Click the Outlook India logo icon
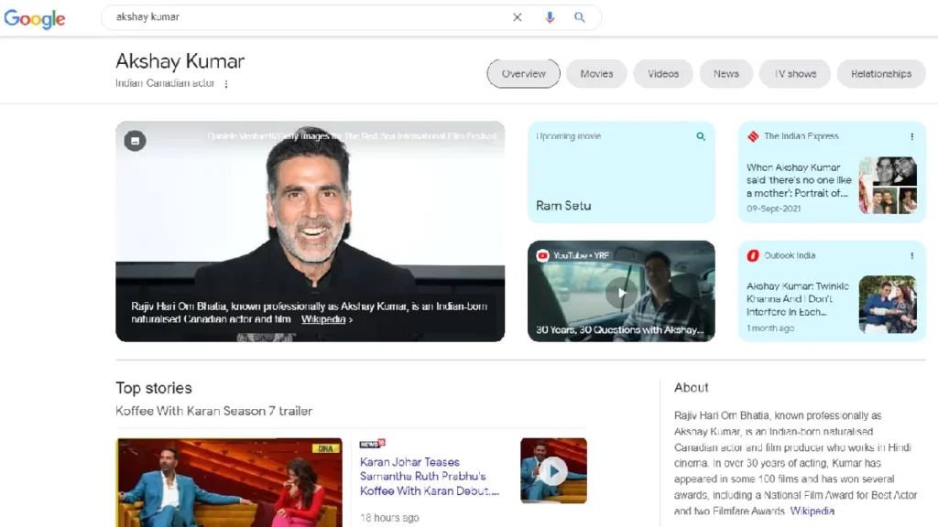938x527 pixels. tap(753, 256)
